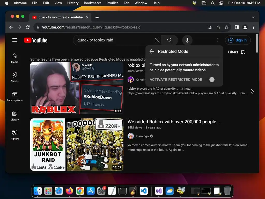Open History in the sidebar
265x199 pixels.
pyautogui.click(x=15, y=135)
